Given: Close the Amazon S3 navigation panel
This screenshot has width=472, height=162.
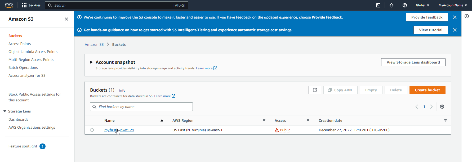Looking at the screenshot, I should [x=66, y=19].
